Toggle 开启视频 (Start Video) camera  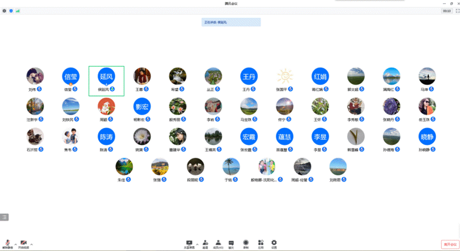coord(23,244)
